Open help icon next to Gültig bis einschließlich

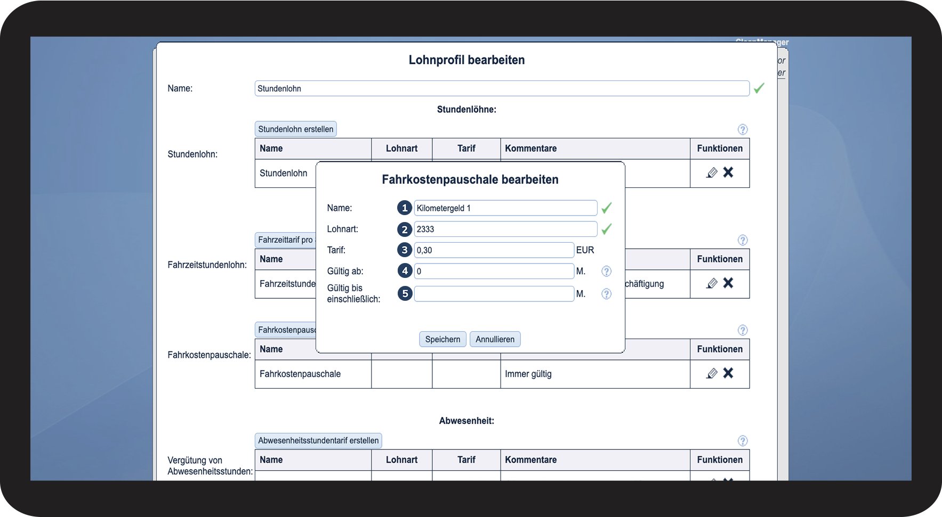coord(606,294)
